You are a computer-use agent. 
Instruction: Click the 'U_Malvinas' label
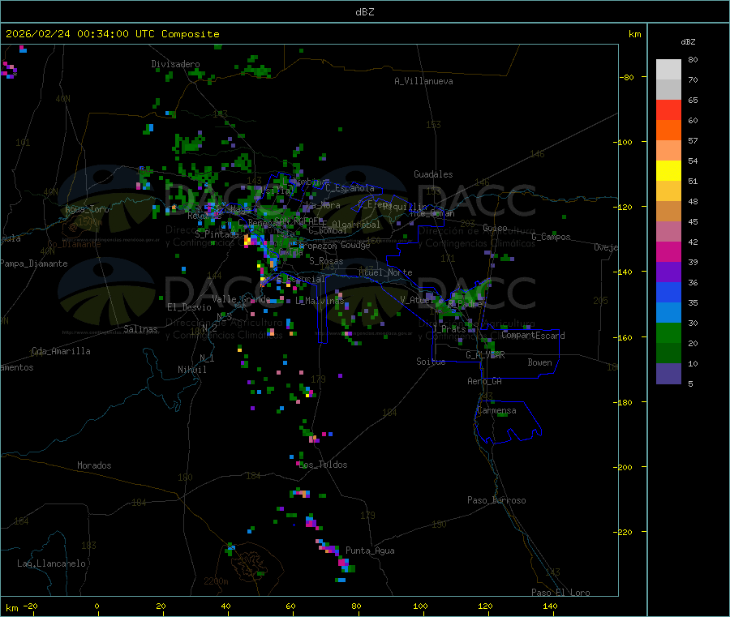click(320, 301)
